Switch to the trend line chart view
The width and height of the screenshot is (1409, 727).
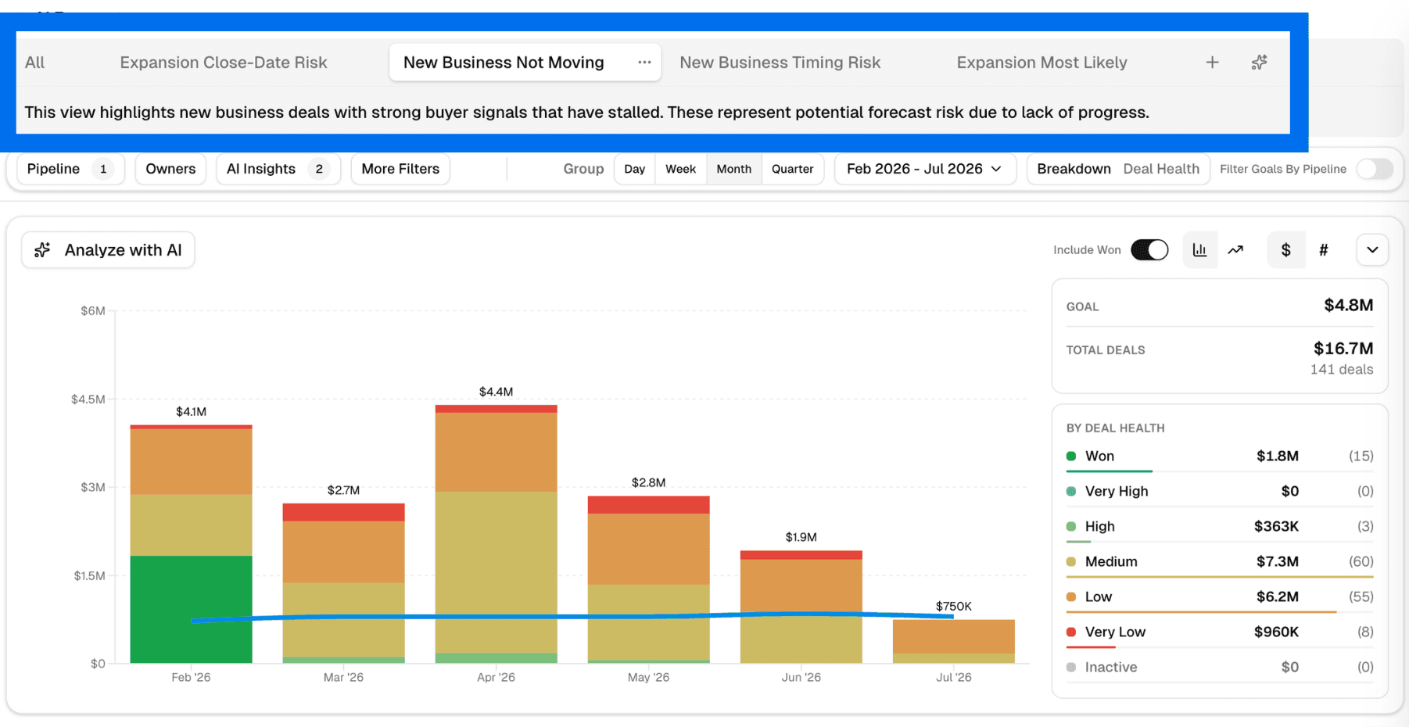coord(1236,249)
